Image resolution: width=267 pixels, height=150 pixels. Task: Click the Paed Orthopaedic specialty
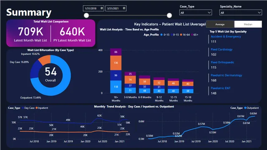pyautogui.click(x=222, y=62)
